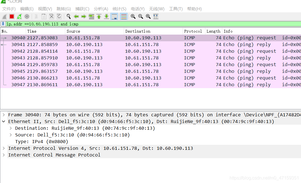Reset text zoom to normal size
This screenshot has height=183, width=301.
[x=148, y=17]
